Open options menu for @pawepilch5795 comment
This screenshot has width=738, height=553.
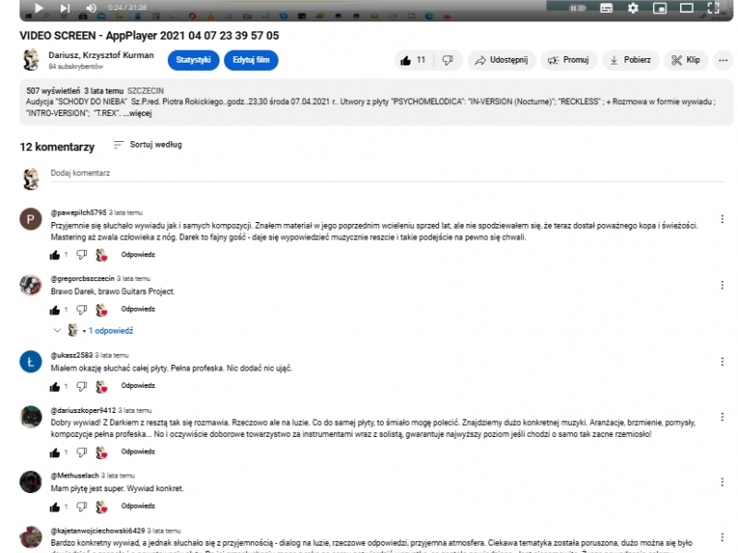[x=721, y=219]
